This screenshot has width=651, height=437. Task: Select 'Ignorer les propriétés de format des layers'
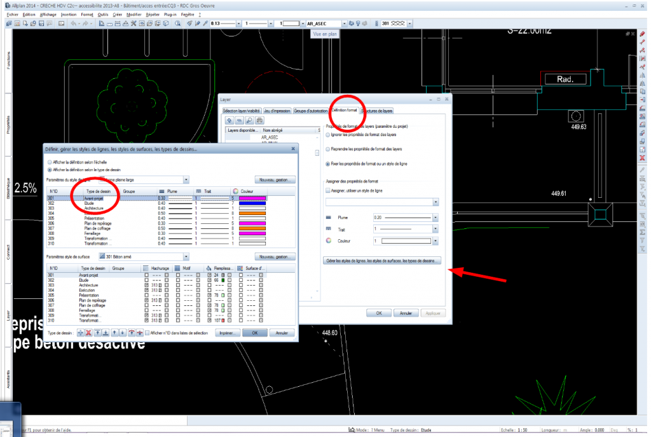(x=327, y=135)
